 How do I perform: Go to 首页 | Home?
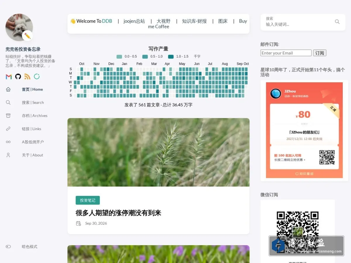pyautogui.click(x=32, y=89)
